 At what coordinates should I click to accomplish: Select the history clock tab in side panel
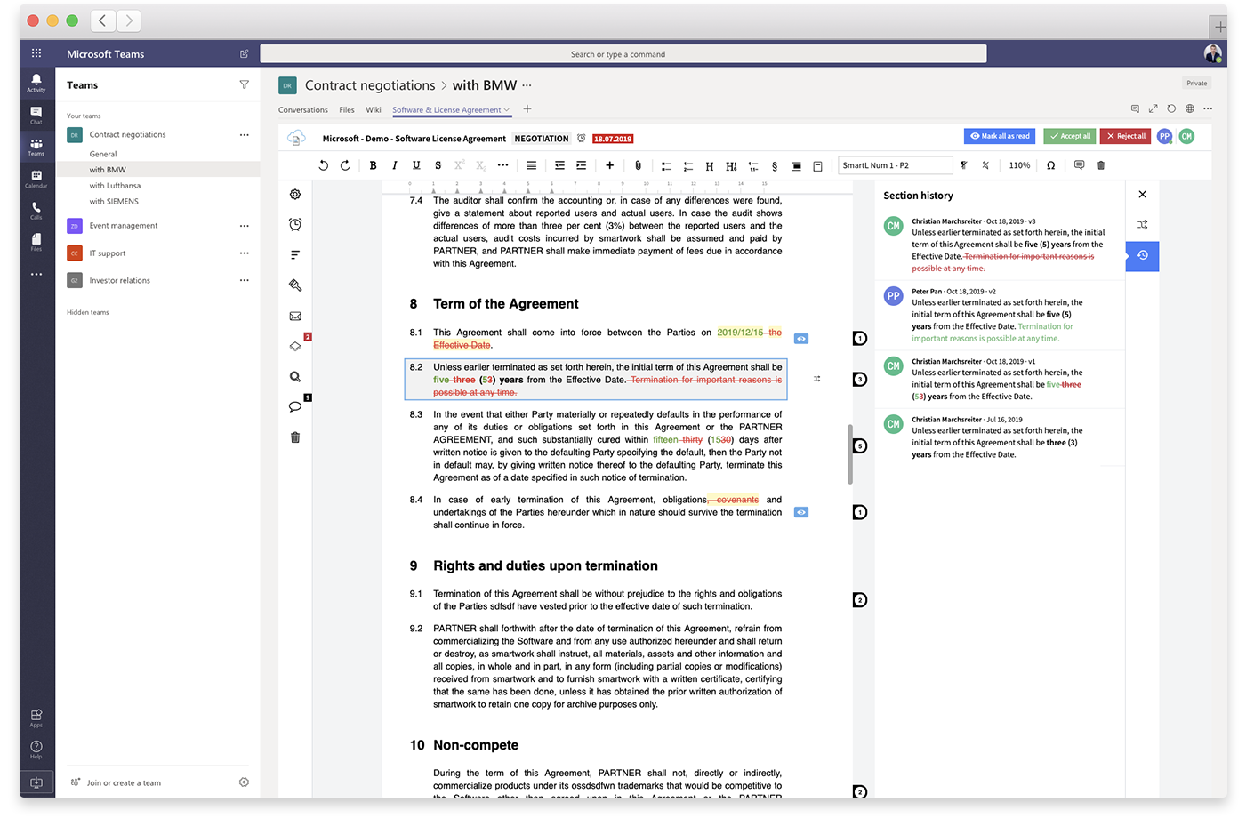(x=1143, y=256)
